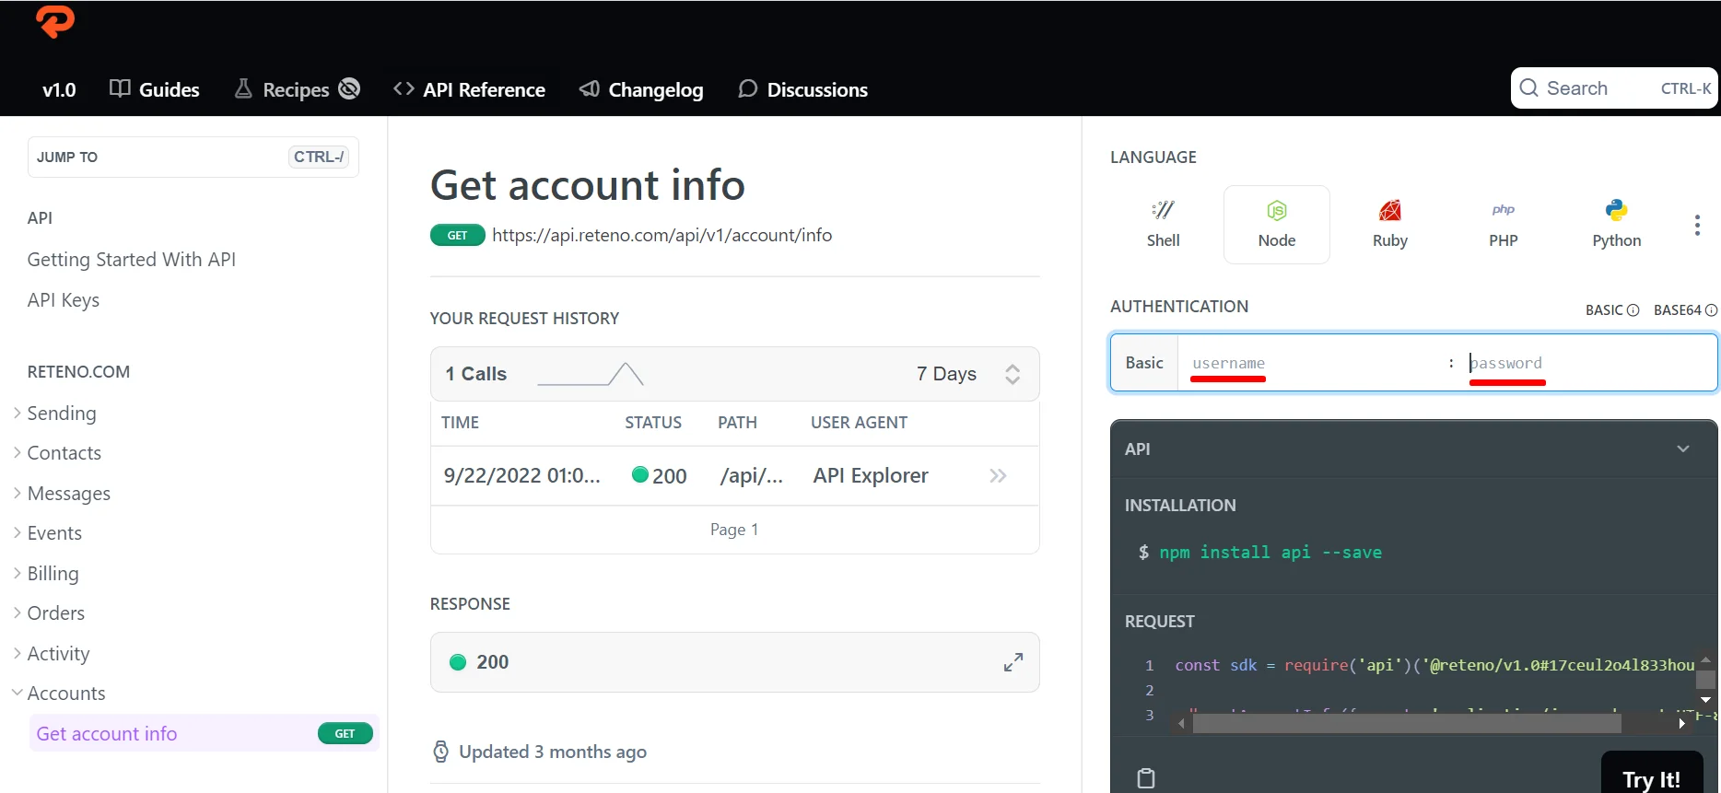Copy request code with clipboard icon
The image size is (1721, 793).
click(x=1146, y=778)
